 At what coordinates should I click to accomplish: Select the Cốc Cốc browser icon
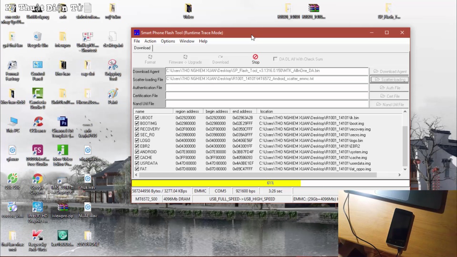(x=12, y=181)
